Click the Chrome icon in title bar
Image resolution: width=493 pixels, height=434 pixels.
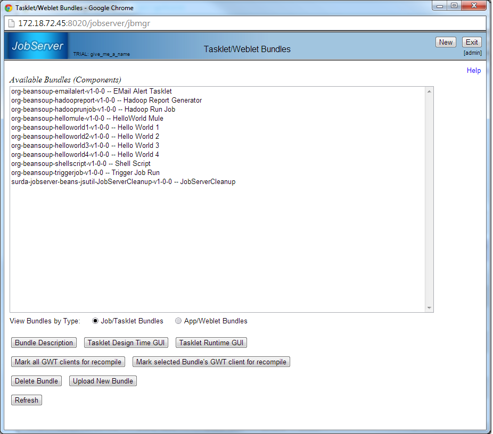(x=9, y=8)
